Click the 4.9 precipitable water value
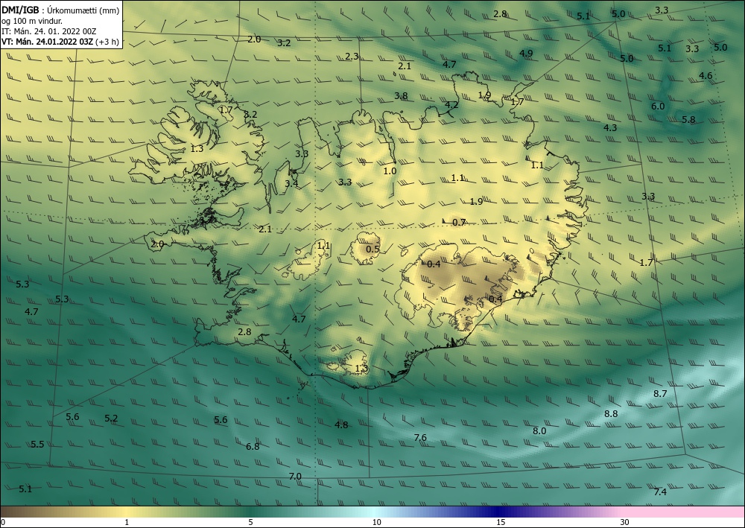 (x=526, y=53)
